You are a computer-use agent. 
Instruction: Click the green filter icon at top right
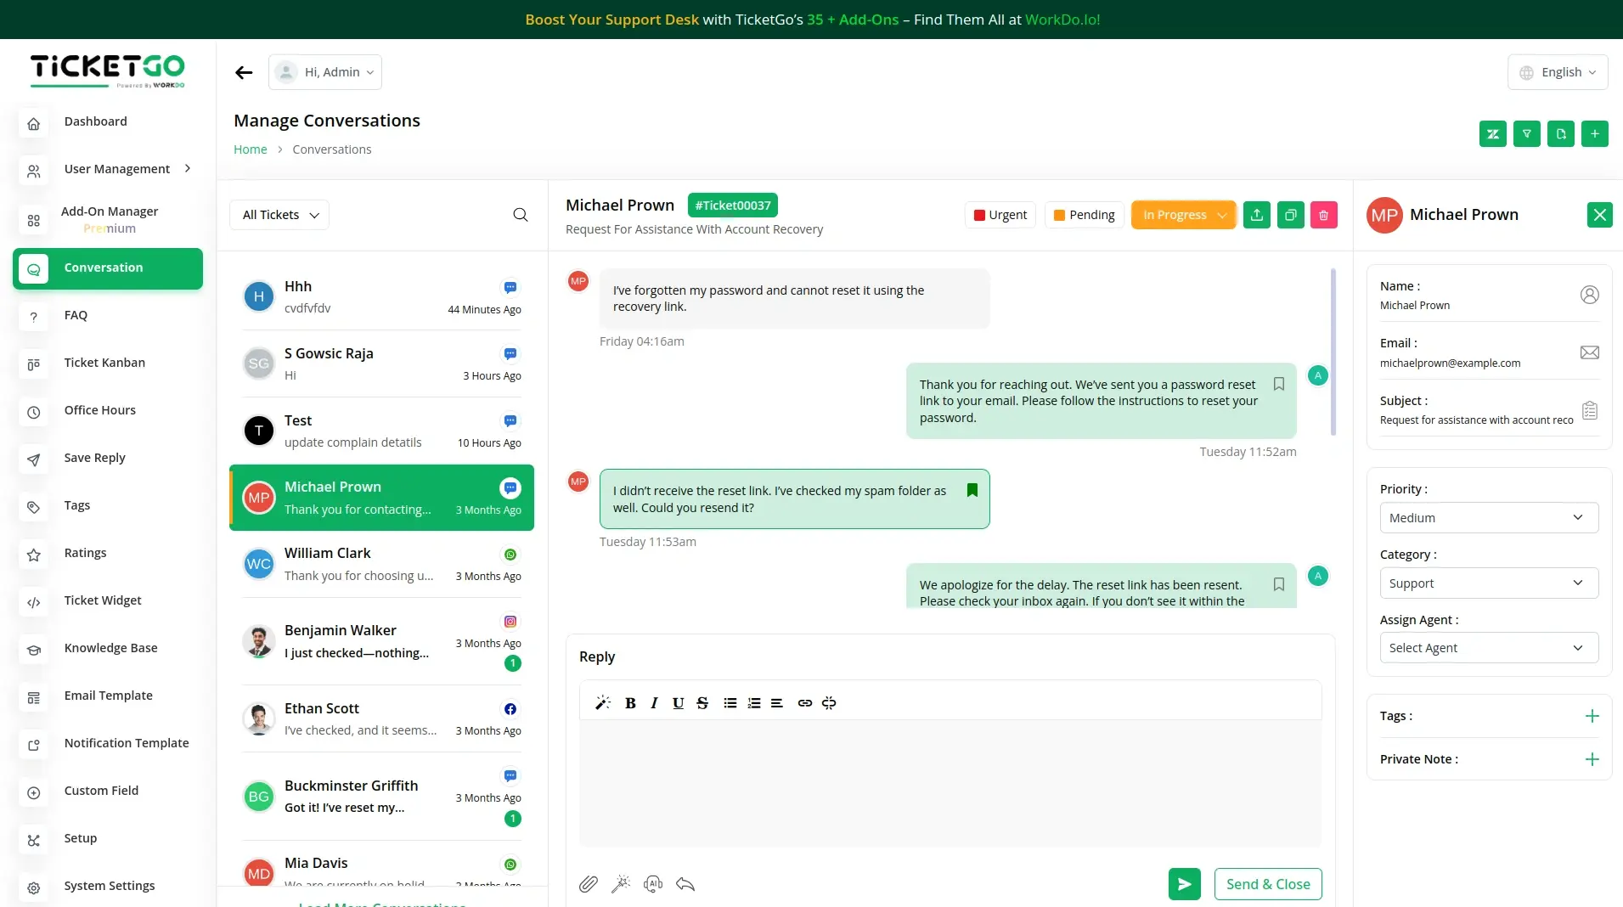pyautogui.click(x=1526, y=133)
